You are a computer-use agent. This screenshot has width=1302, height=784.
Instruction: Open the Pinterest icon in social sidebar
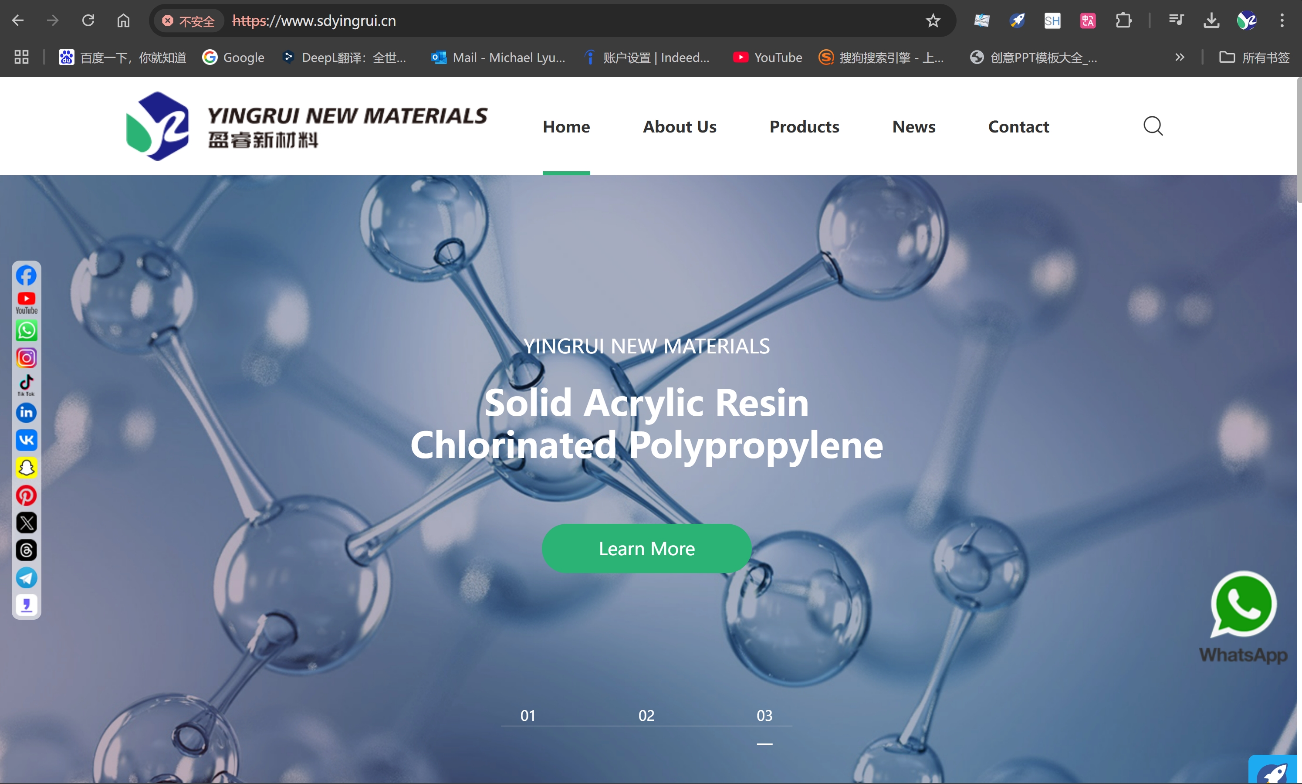point(27,495)
